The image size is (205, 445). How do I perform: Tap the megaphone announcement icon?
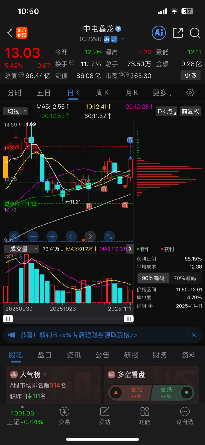[12, 335]
